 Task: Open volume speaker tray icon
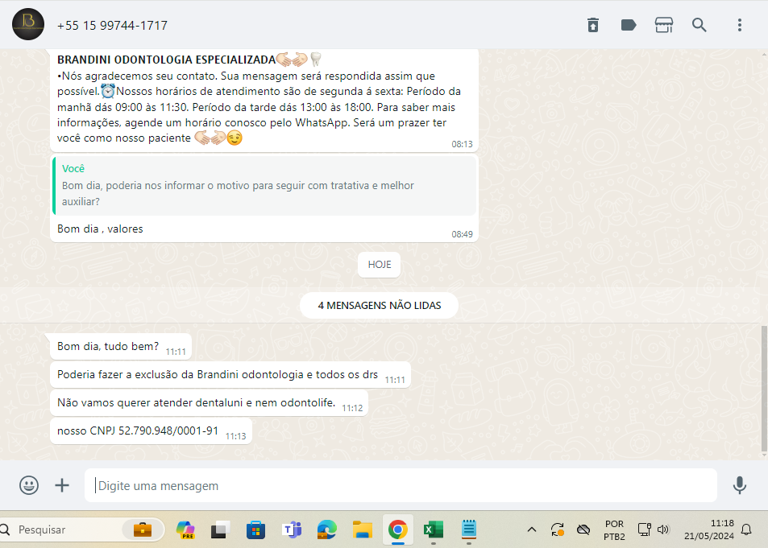coord(663,529)
